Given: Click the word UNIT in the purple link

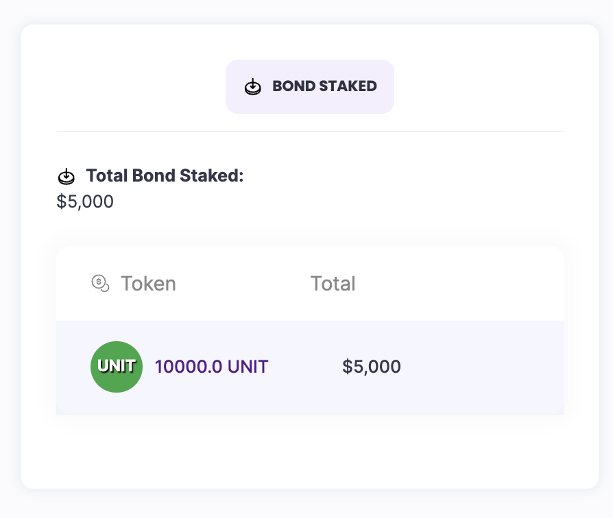Looking at the screenshot, I should pyautogui.click(x=248, y=367).
